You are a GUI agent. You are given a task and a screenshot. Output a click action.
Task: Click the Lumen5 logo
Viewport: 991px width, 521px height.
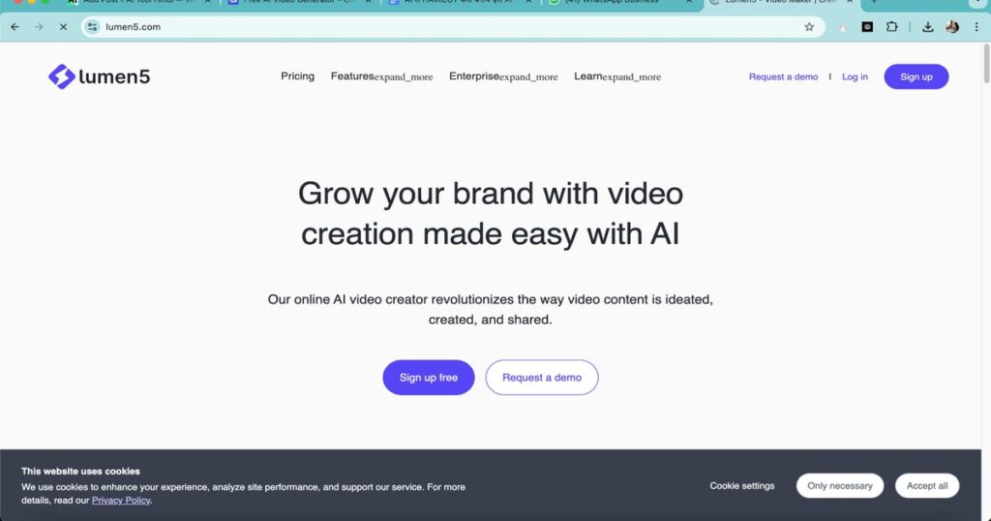[100, 77]
